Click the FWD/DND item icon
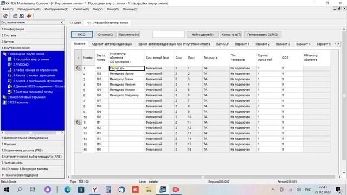The height and width of the screenshot is (195, 347). 10,64
